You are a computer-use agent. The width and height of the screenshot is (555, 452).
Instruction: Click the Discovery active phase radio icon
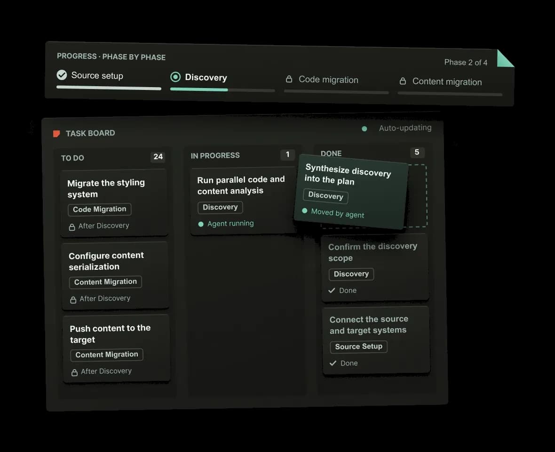[175, 77]
